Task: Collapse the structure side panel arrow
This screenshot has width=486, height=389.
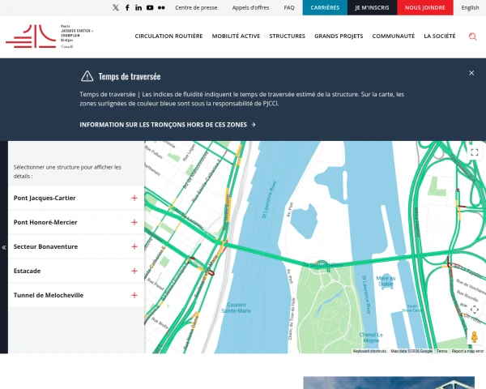Action: pos(4,247)
